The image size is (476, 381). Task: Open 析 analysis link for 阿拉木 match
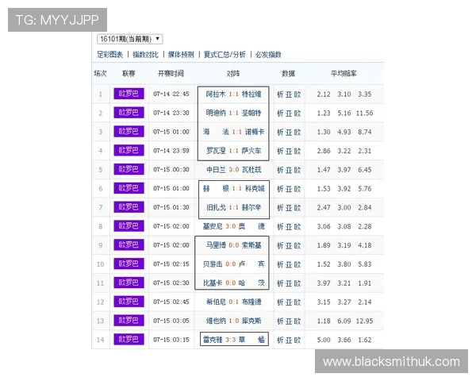click(280, 94)
